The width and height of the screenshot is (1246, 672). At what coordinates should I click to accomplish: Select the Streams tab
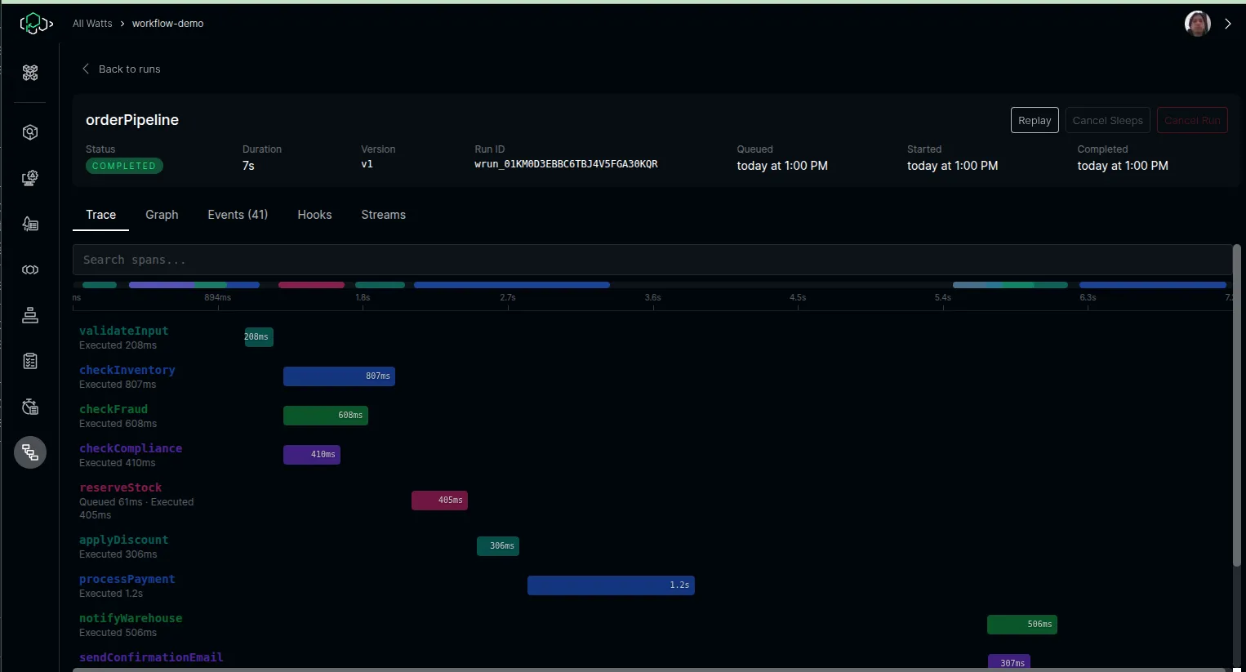tap(383, 215)
